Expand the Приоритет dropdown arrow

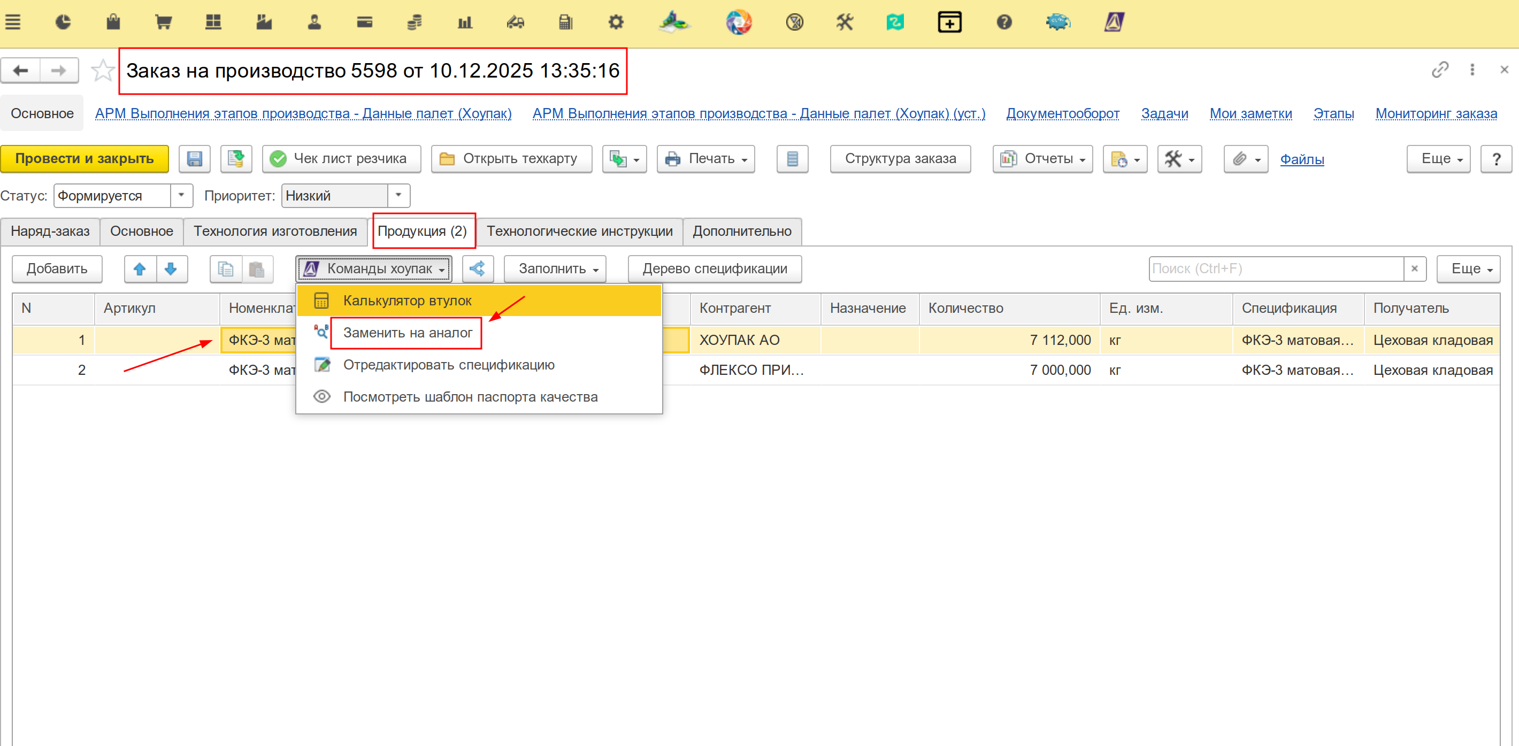click(398, 195)
